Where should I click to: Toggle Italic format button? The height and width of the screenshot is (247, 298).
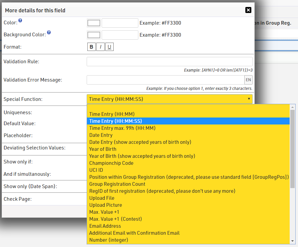click(x=100, y=47)
